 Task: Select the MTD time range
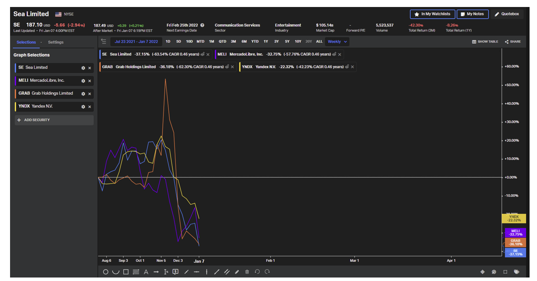click(200, 42)
